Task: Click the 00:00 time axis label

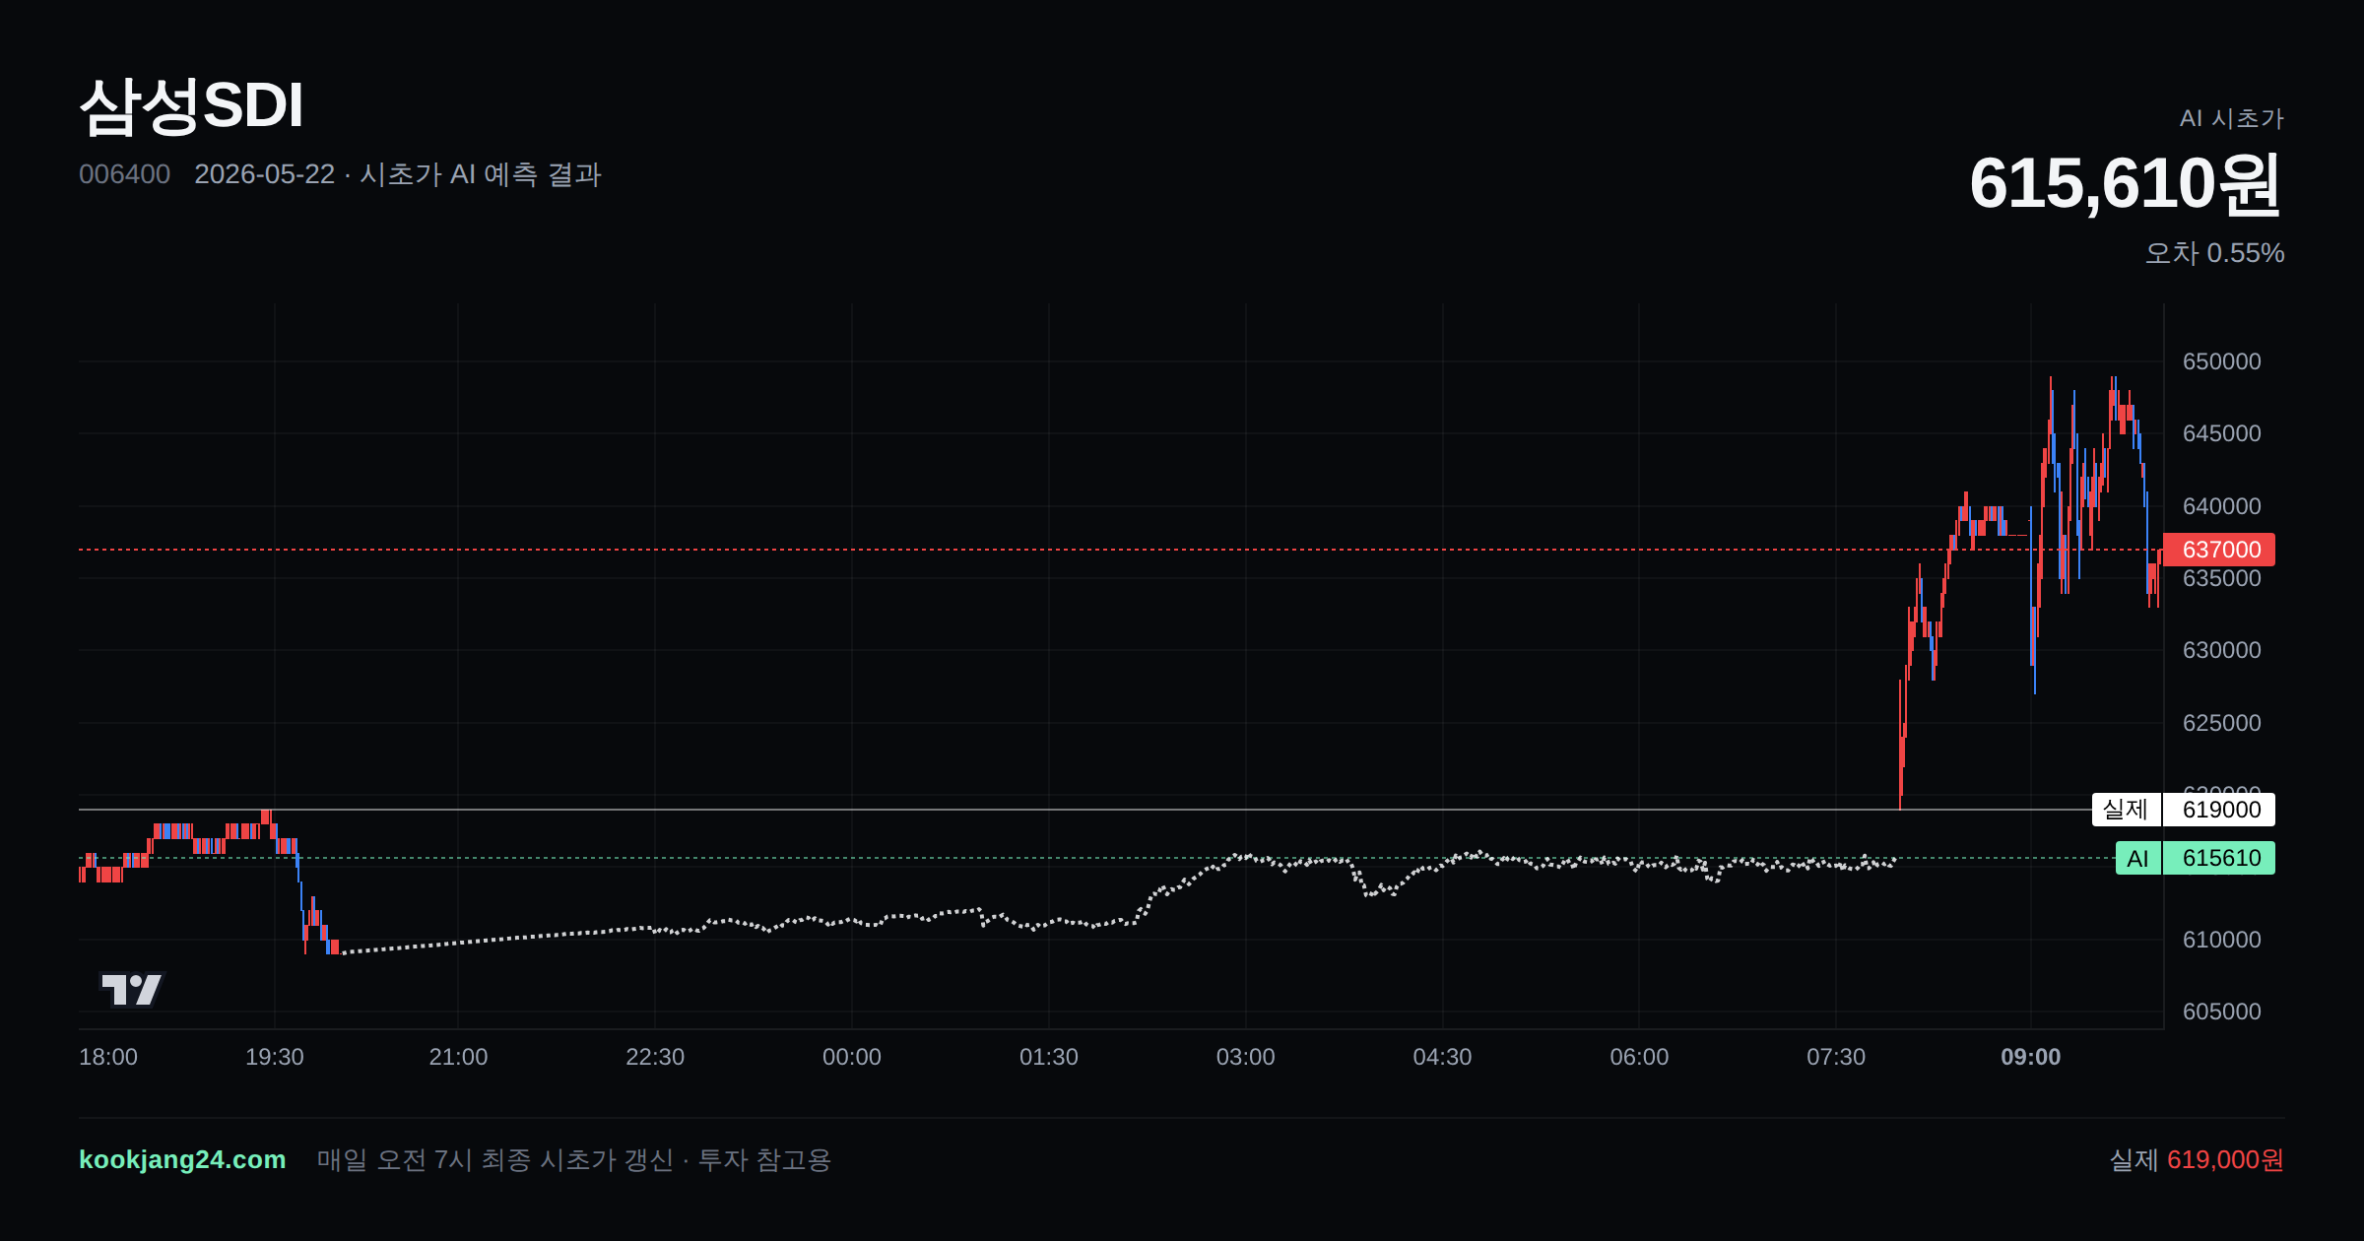Action: 852,1057
